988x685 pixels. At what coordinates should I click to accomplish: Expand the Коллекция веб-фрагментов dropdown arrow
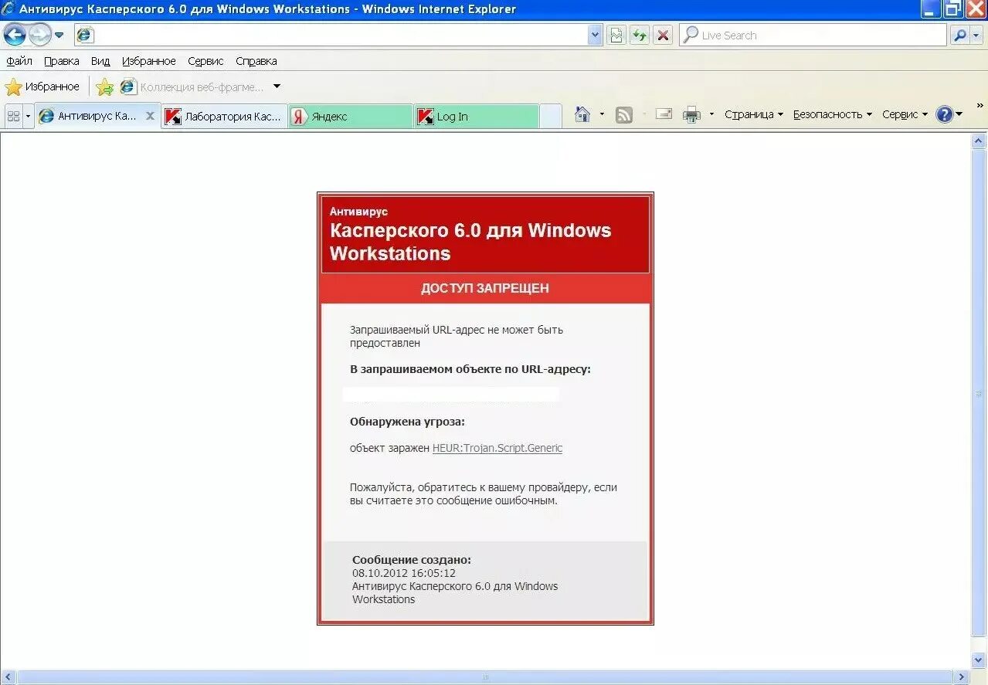[x=277, y=86]
